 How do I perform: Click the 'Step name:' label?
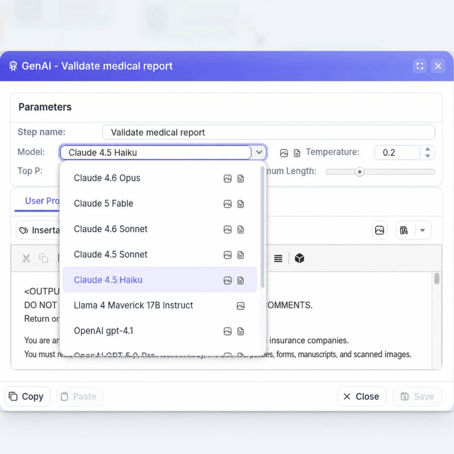coord(41,132)
